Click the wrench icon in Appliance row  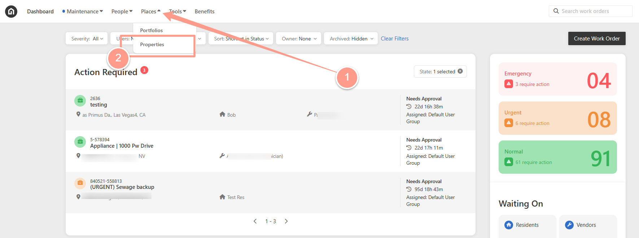[x=222, y=156]
